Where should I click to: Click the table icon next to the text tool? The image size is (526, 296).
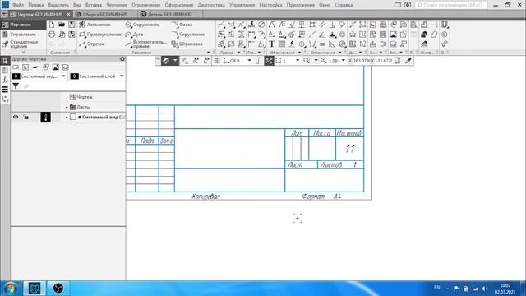(282, 44)
